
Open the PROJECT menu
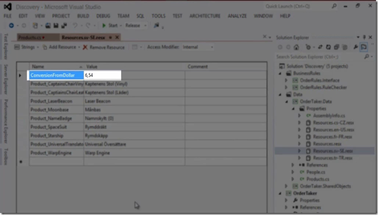[61, 16]
